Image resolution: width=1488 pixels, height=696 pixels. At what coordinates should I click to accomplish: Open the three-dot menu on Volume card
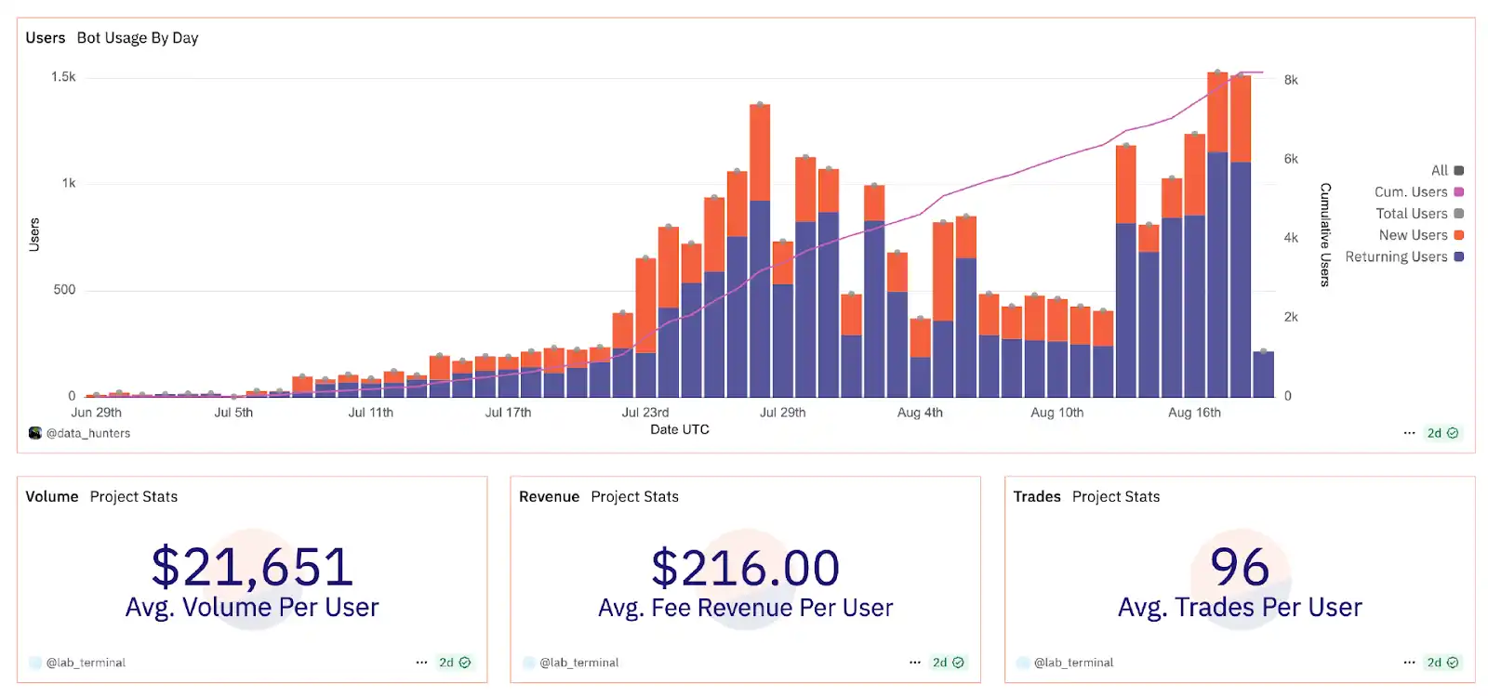(421, 663)
